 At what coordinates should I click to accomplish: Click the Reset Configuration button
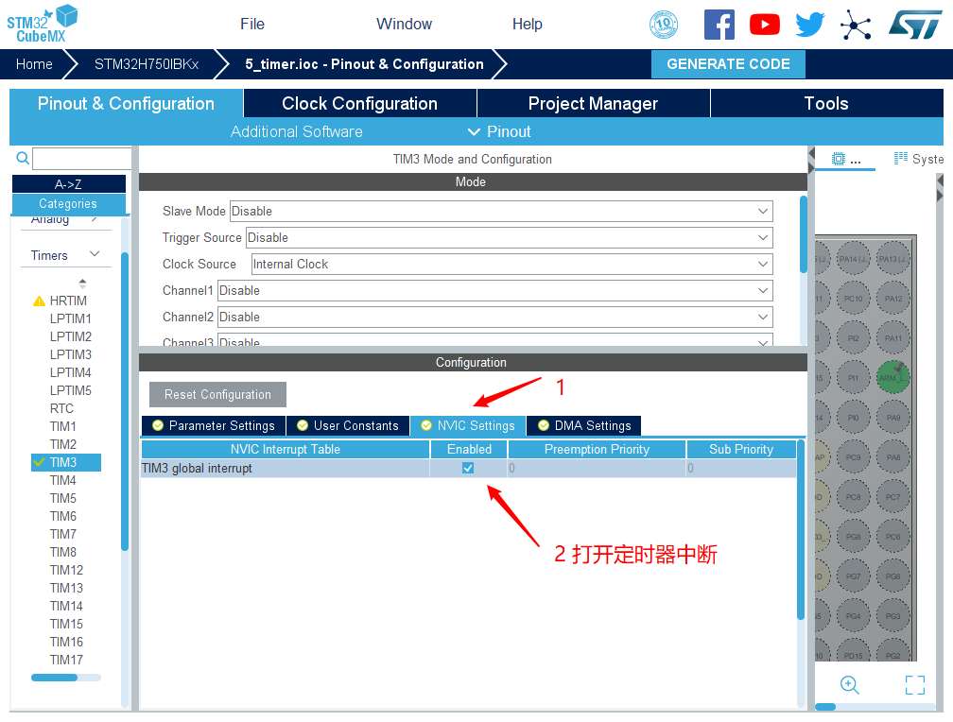point(217,395)
